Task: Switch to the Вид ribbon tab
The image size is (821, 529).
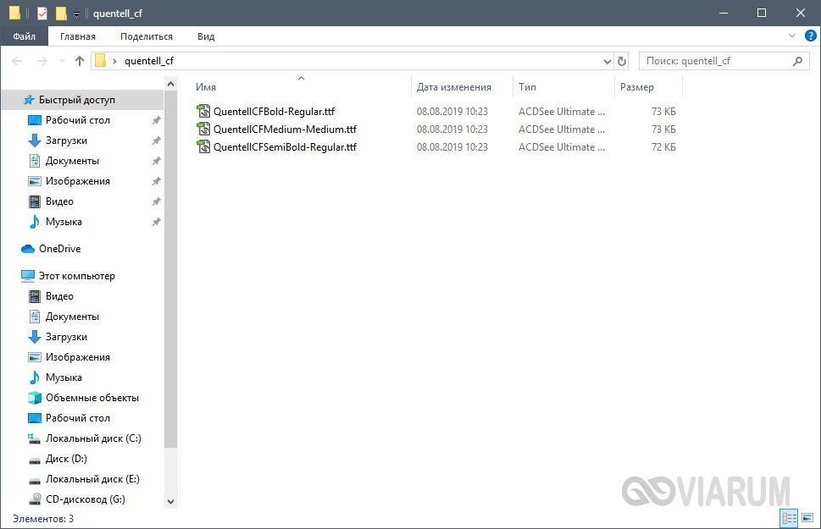Action: (x=206, y=36)
